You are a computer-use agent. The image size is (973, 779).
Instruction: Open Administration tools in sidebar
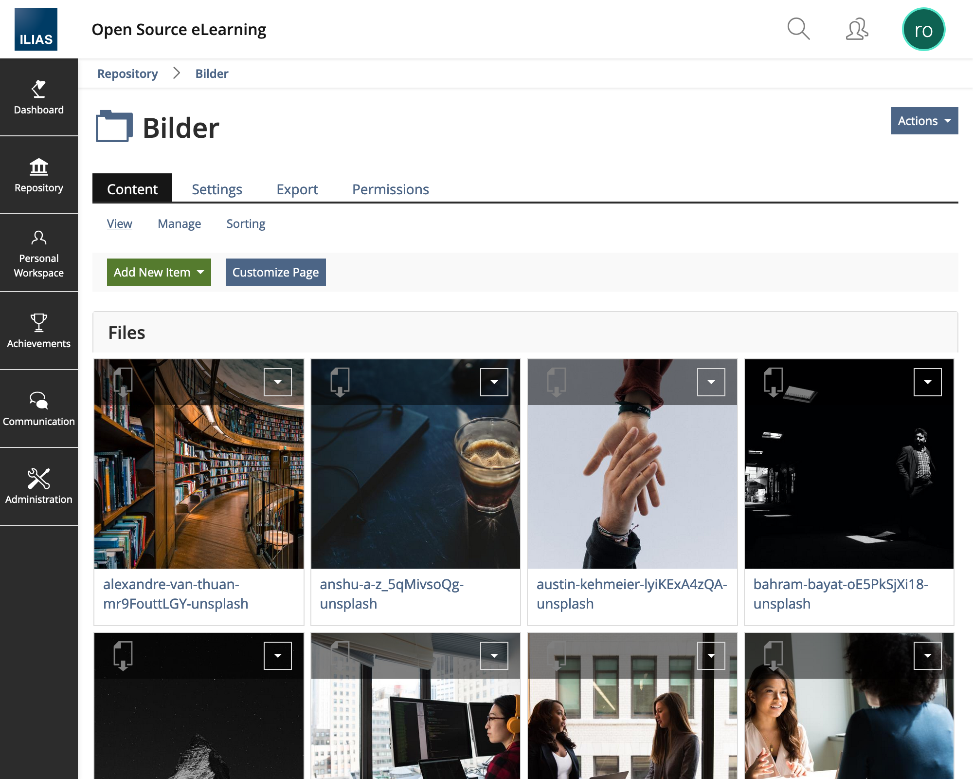coord(39,486)
